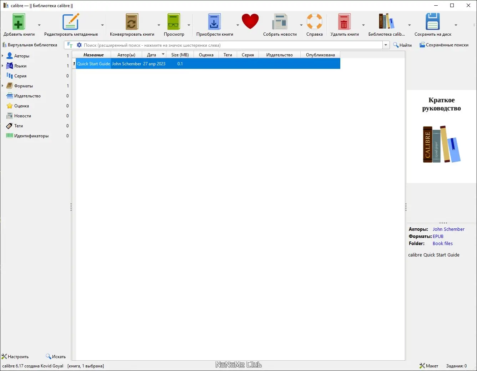Select Издательство in the tag browser
Viewport: 477px width, 371px height.
pyautogui.click(x=27, y=96)
